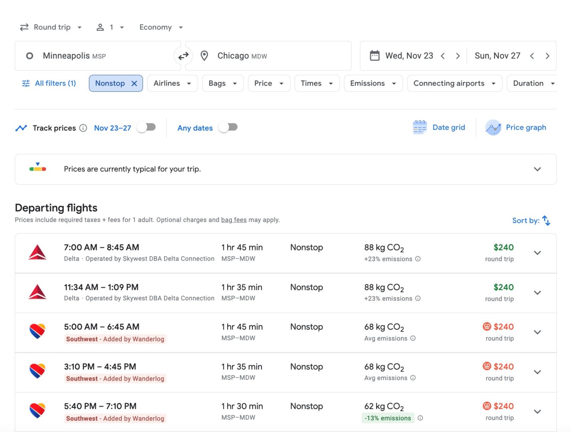Turn on the Any dates toggle

(228, 128)
